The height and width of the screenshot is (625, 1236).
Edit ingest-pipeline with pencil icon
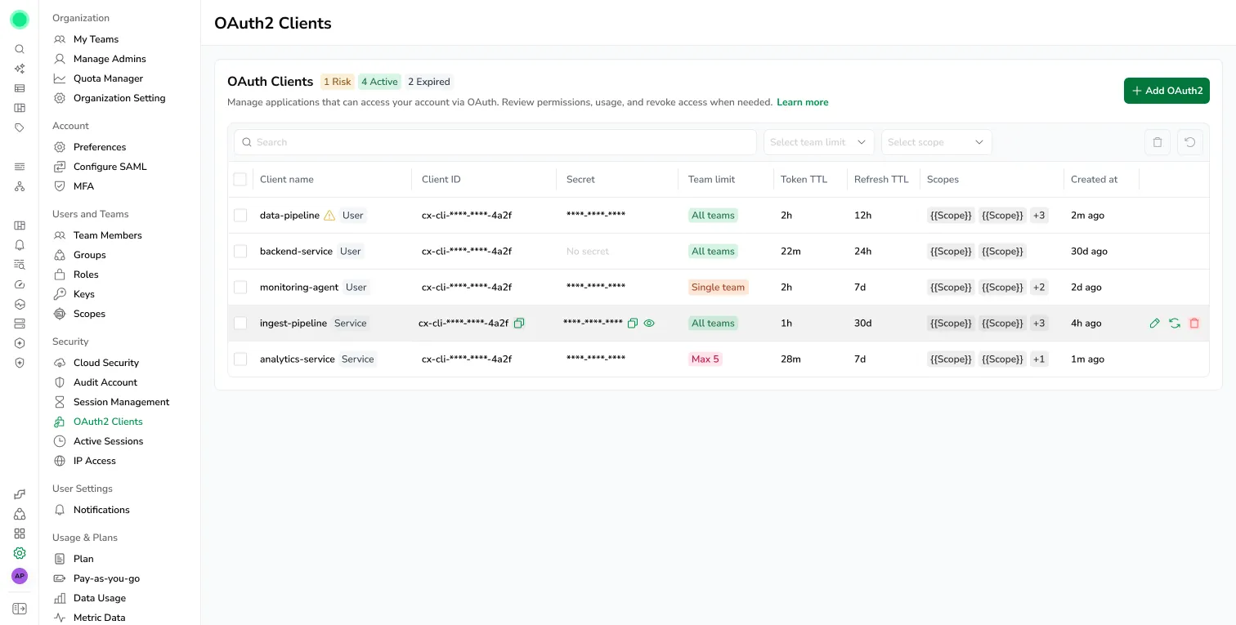(x=1154, y=323)
